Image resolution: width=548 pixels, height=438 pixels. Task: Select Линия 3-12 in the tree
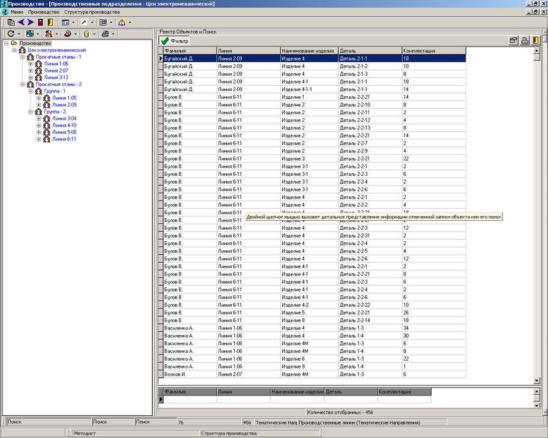56,77
